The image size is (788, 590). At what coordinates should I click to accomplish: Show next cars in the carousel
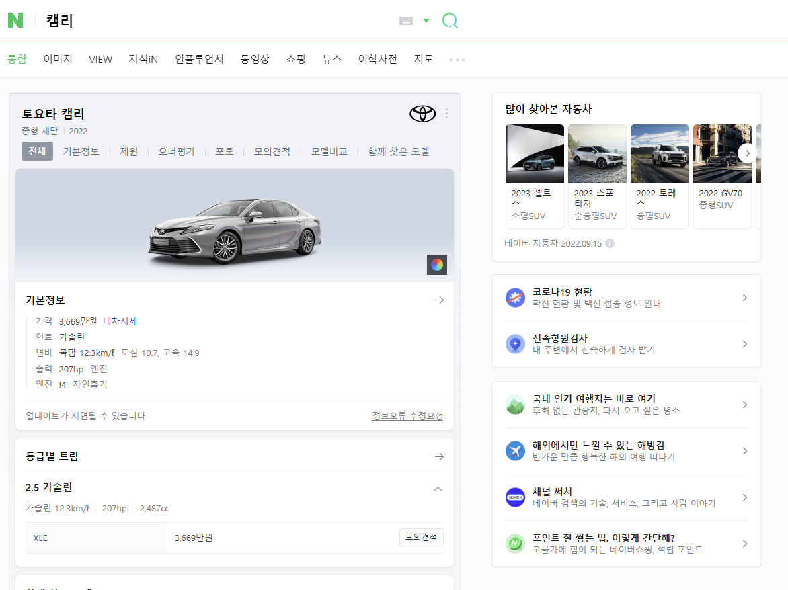click(747, 153)
